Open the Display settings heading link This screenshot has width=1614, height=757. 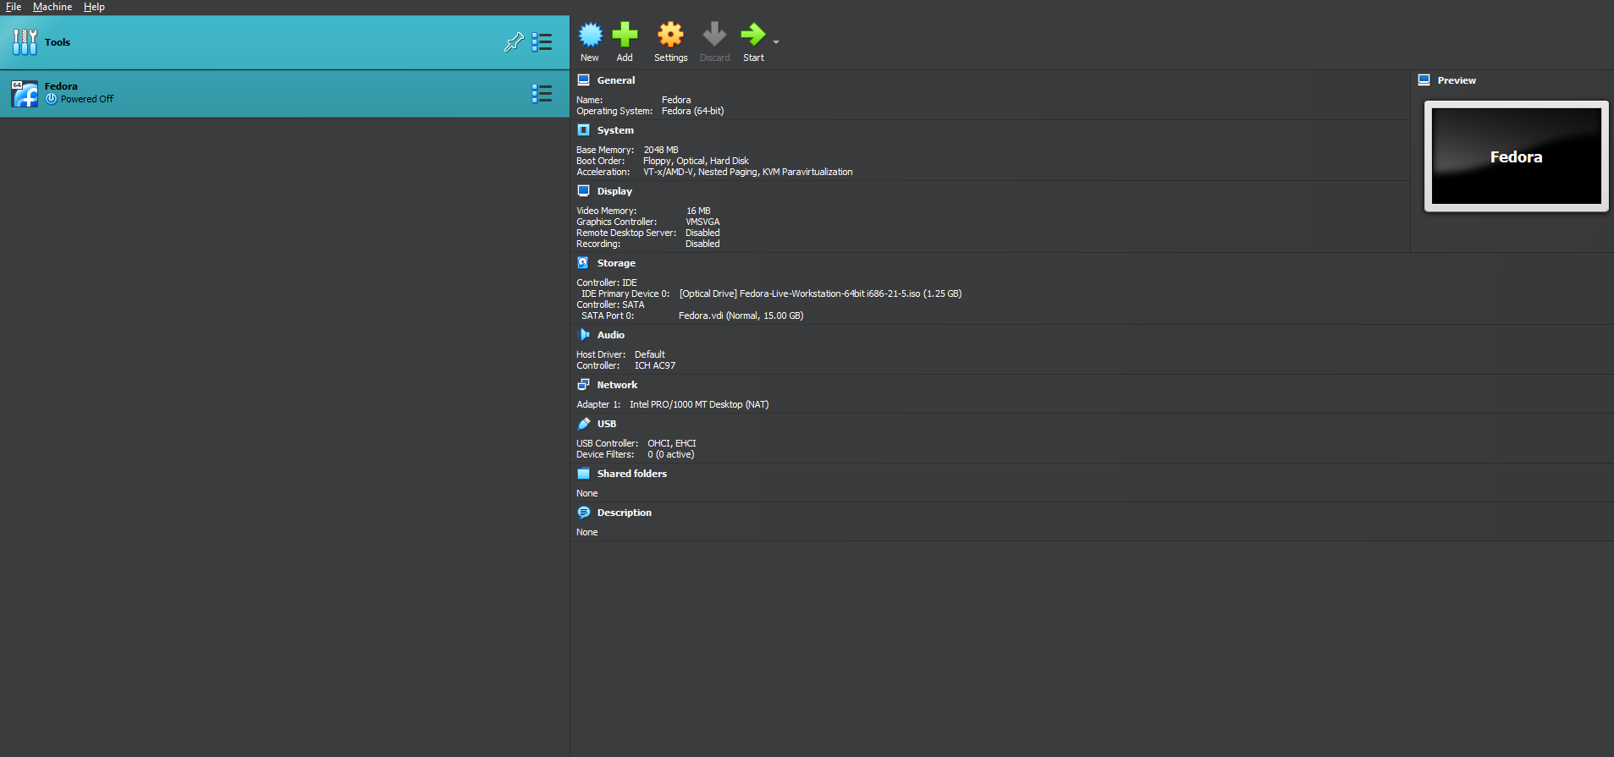click(x=614, y=191)
